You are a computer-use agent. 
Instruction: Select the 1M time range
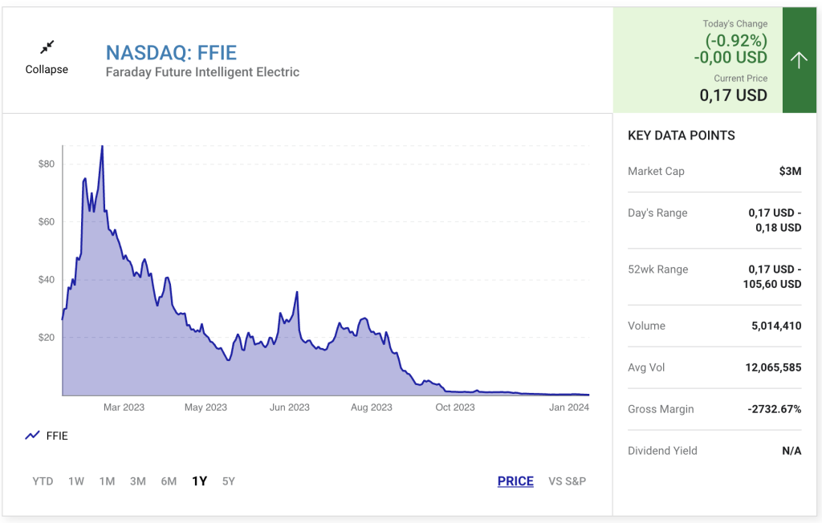pyautogui.click(x=107, y=481)
